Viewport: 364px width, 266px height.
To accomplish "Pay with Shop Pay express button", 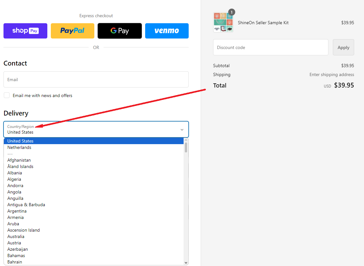I will (x=25, y=31).
